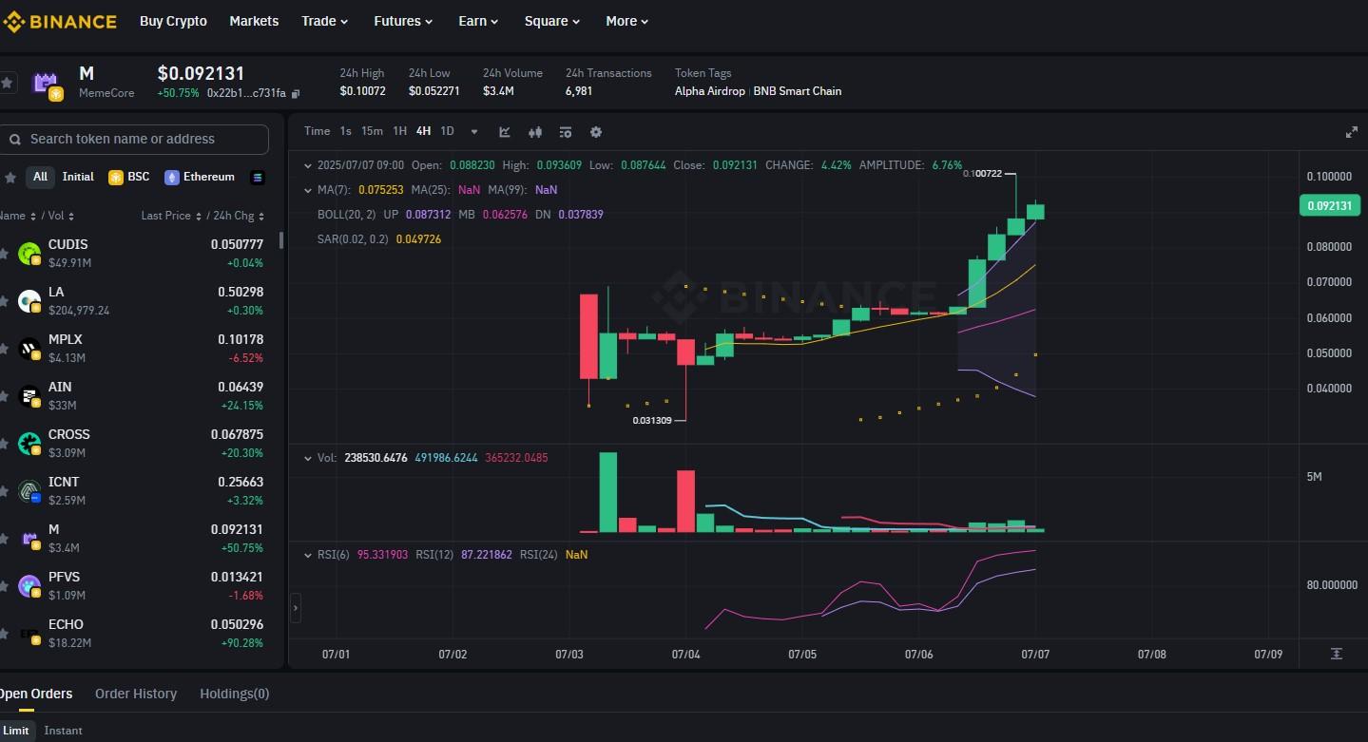Click the search token name field

(143, 139)
